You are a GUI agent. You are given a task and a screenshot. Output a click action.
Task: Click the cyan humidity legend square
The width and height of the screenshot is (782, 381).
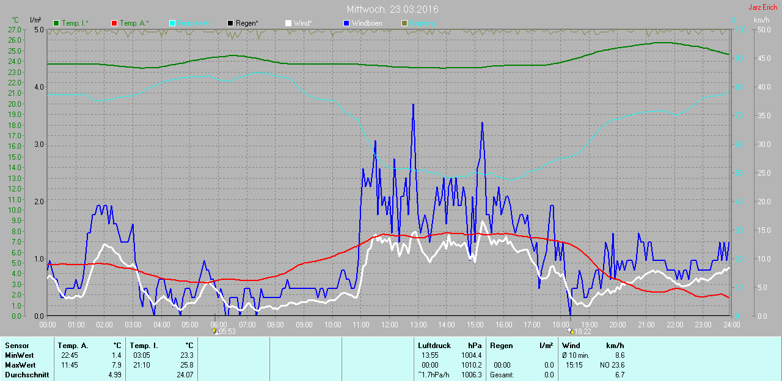point(172,23)
